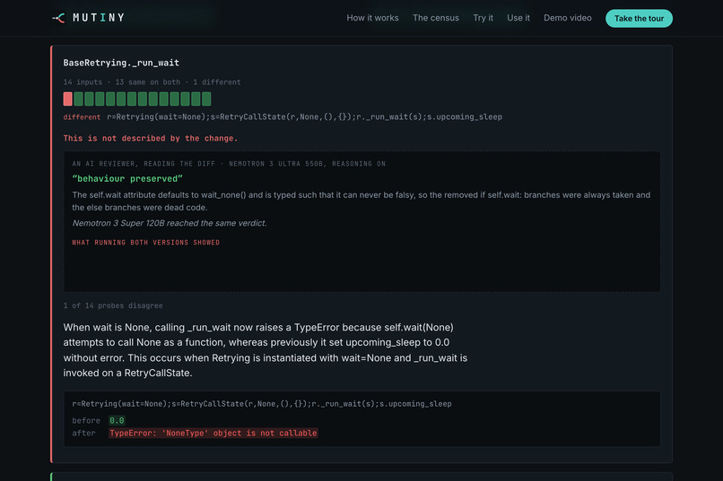Click the 'behaviour preserved' verdict quote
The image size is (723, 481).
pos(127,178)
